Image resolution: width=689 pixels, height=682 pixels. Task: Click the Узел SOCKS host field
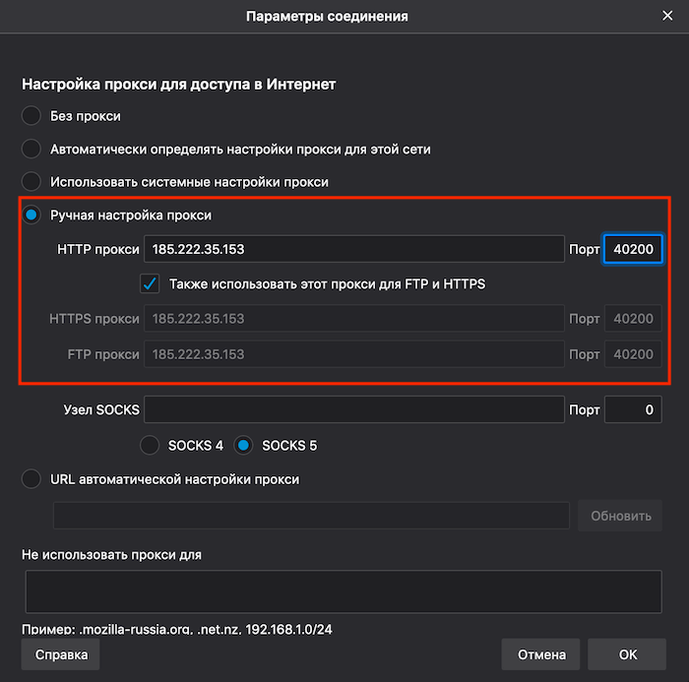pyautogui.click(x=354, y=409)
